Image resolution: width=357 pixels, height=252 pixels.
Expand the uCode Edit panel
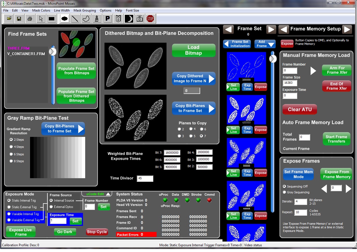[96, 194]
